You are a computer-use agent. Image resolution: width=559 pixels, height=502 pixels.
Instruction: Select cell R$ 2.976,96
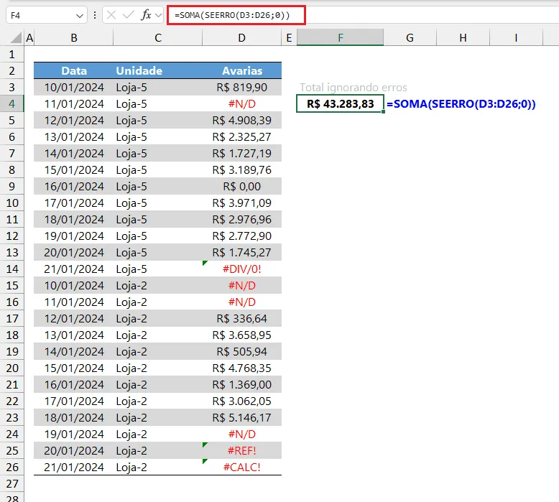241,220
